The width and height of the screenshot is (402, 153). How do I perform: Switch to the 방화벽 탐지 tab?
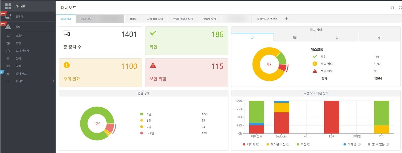(210, 19)
